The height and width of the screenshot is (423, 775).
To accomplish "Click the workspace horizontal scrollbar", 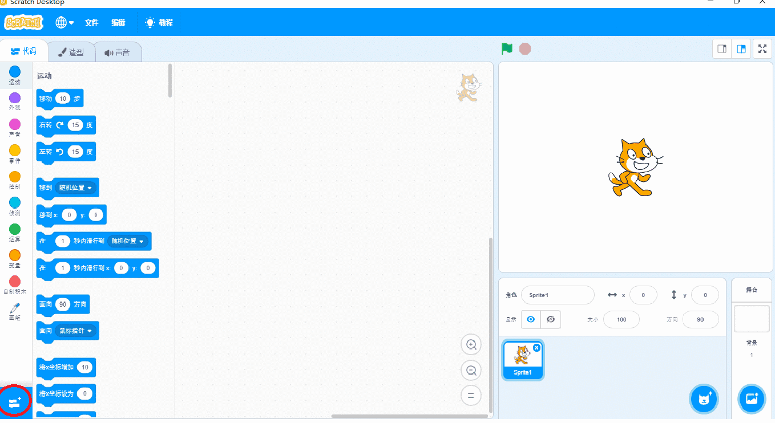I will pyautogui.click(x=409, y=416).
